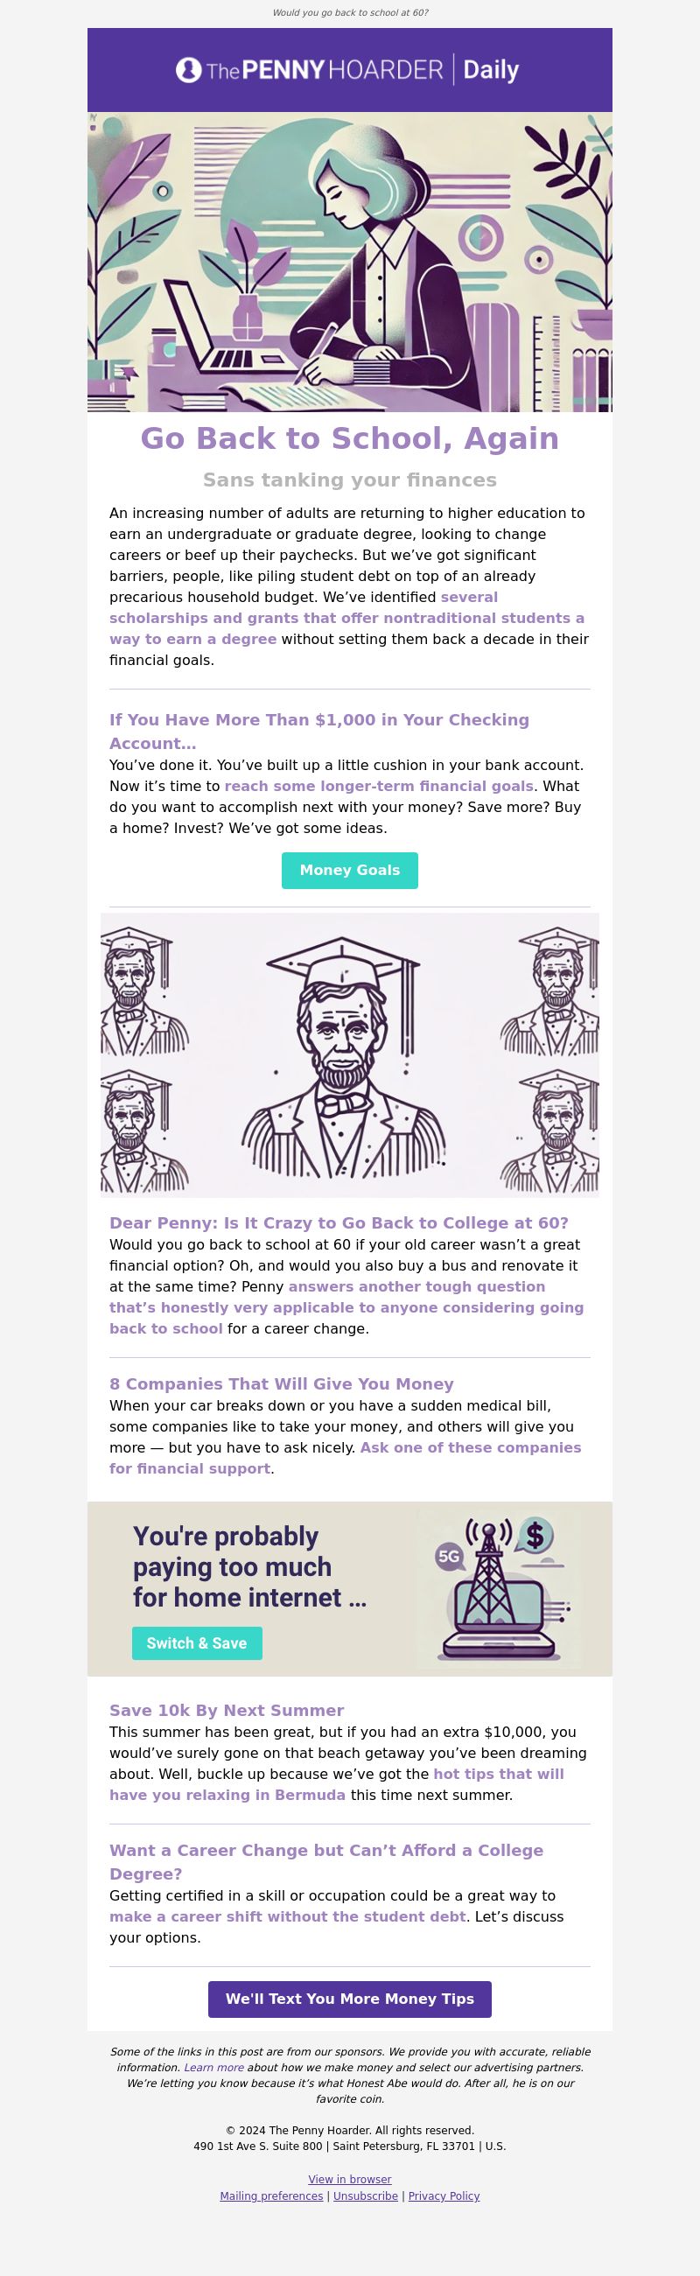Screen dimensions: 700x2276
Task: Click the Learn more link in the disclaimer
Action: [213, 2068]
